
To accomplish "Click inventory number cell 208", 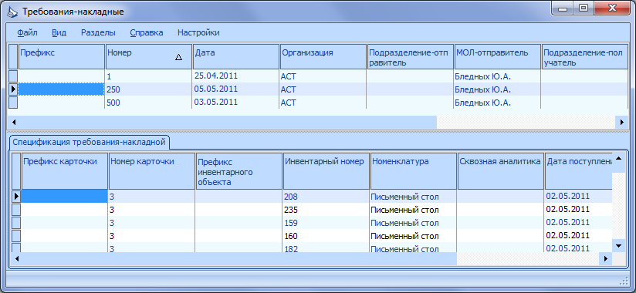I will pyautogui.click(x=326, y=197).
